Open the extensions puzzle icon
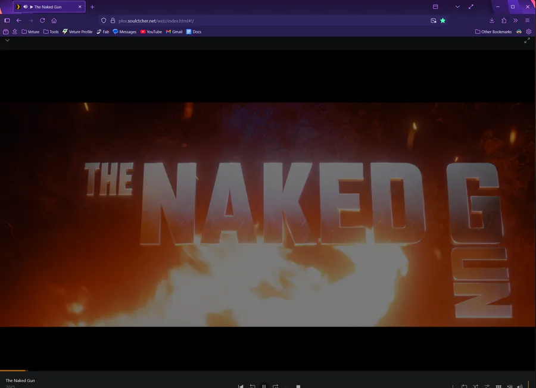 pyautogui.click(x=503, y=20)
